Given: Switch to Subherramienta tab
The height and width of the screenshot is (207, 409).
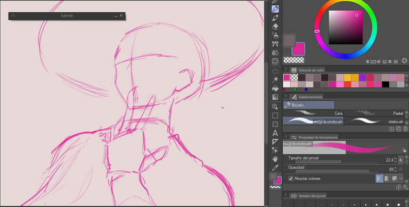Looking at the screenshot, I should tap(307, 97).
